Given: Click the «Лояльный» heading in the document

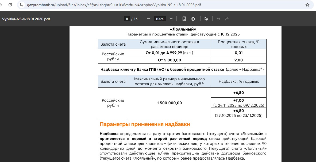Looking at the screenshot, I should (183, 29).
